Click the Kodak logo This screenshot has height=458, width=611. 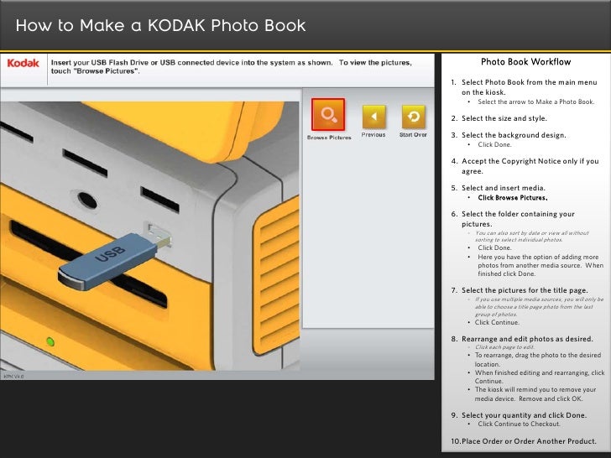click(x=23, y=63)
